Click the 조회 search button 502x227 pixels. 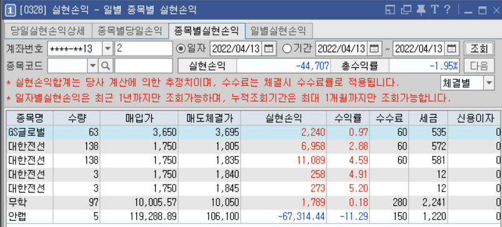point(479,49)
